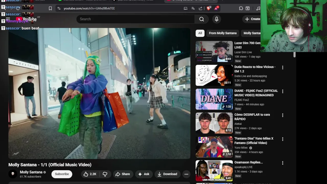Open options menu for Osamason Replies video
327x184 pixels.
283,163
